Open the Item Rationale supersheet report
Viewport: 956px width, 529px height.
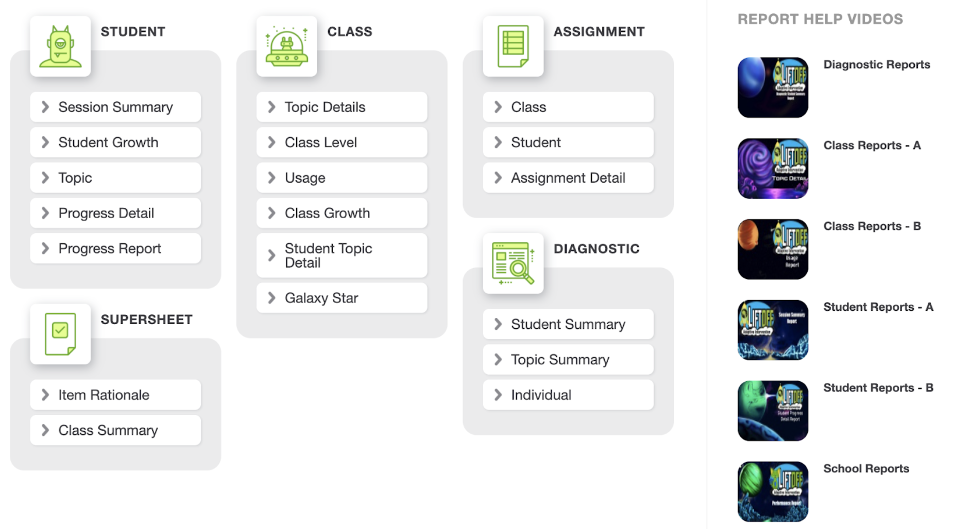[x=115, y=395]
